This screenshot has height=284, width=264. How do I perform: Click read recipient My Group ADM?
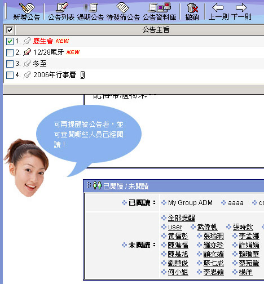pyautogui.click(x=190, y=203)
